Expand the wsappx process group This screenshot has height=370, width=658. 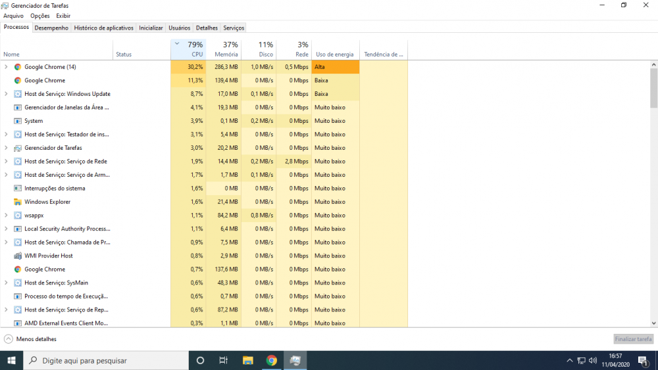(6, 216)
